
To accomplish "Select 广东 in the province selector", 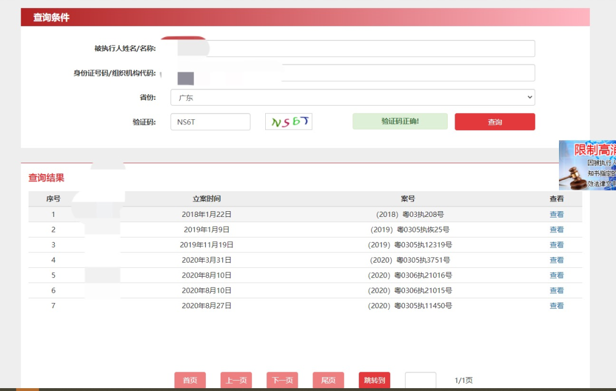I will click(x=352, y=97).
